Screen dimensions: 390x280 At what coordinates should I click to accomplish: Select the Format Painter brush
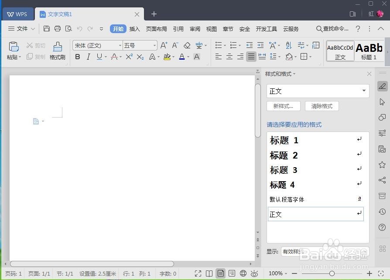(x=58, y=47)
